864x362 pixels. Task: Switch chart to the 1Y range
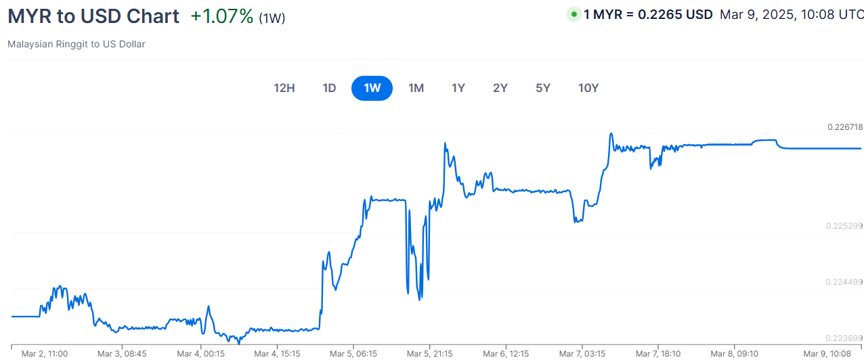click(x=458, y=88)
